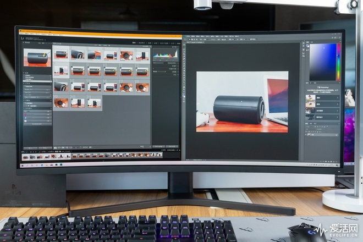Select grid thumbnail number 19 in Lightroom

click(x=62, y=103)
